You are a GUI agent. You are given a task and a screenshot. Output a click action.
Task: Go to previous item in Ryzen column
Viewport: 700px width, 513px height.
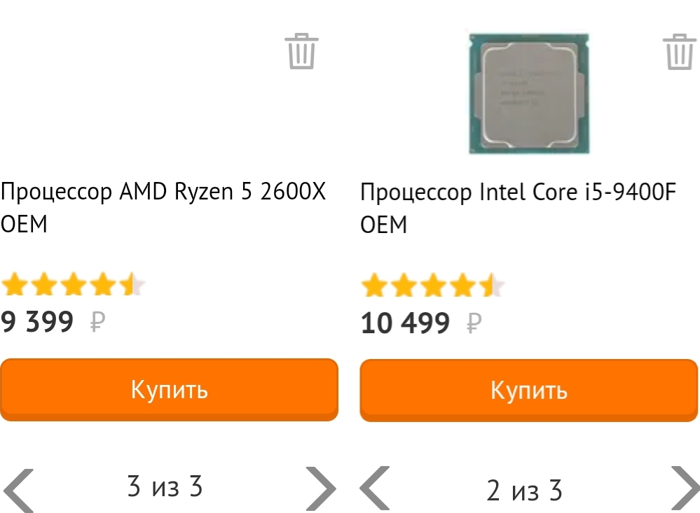pyautogui.click(x=19, y=489)
